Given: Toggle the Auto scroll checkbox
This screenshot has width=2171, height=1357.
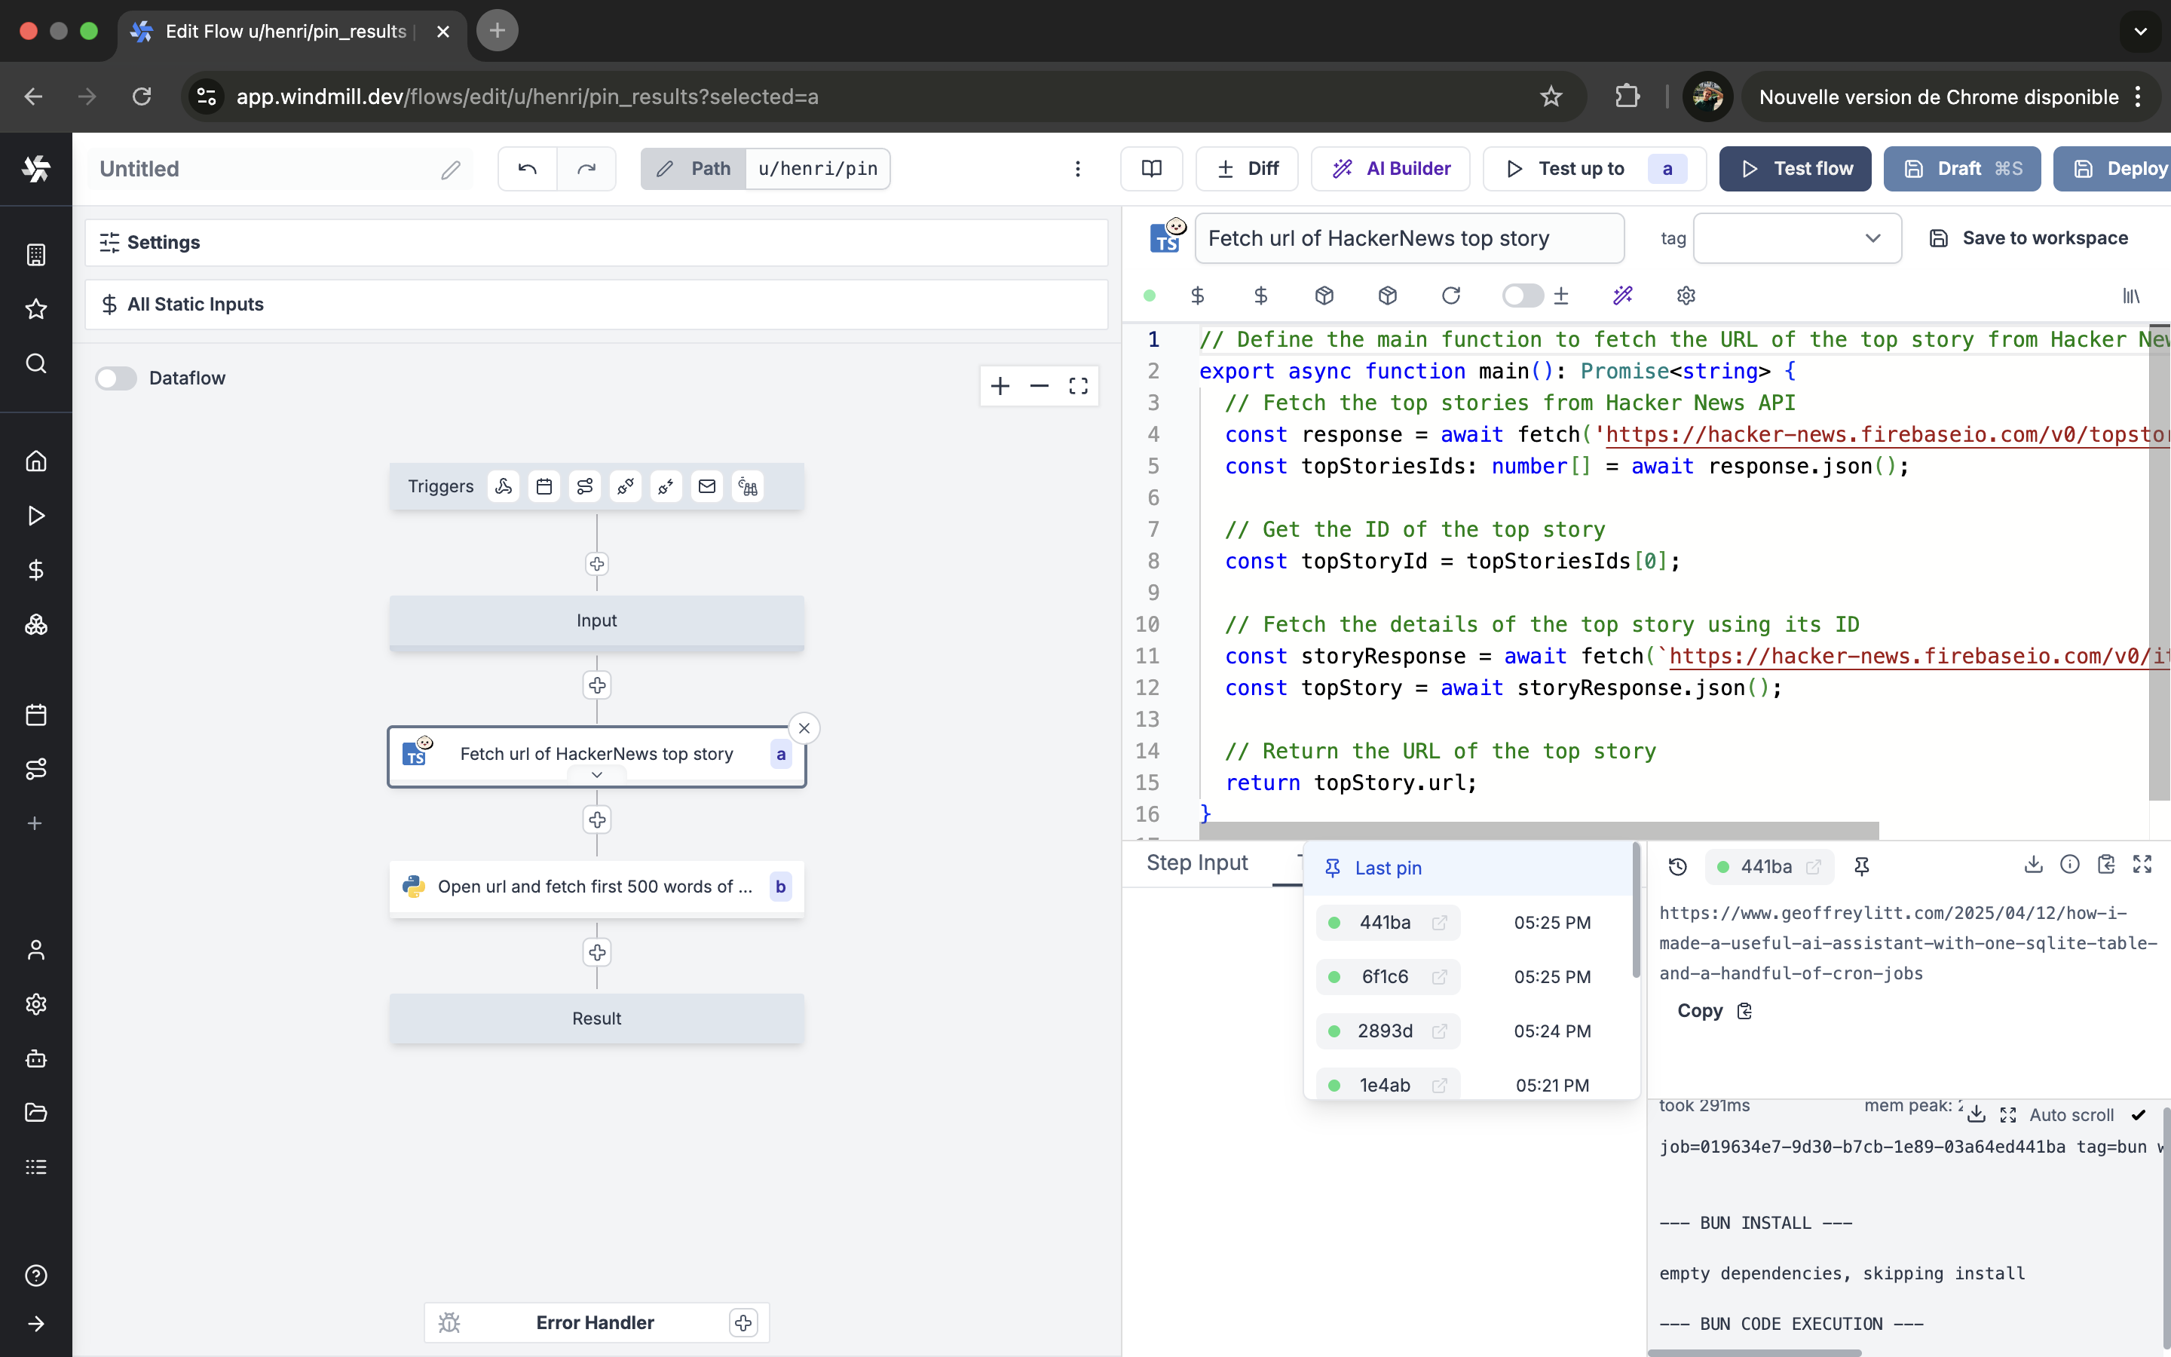Looking at the screenshot, I should point(2139,1115).
